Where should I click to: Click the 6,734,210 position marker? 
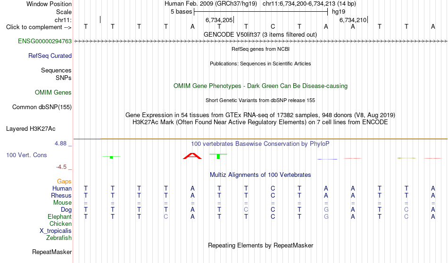(353, 20)
